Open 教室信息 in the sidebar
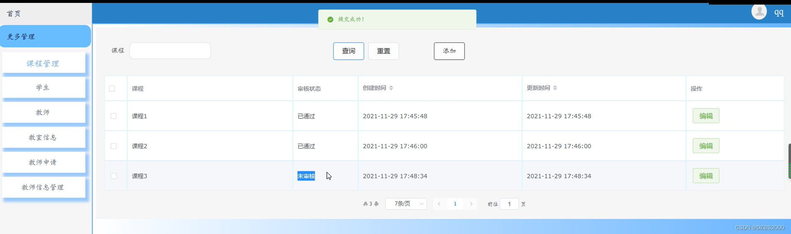This screenshot has height=234, width=791. coord(44,137)
